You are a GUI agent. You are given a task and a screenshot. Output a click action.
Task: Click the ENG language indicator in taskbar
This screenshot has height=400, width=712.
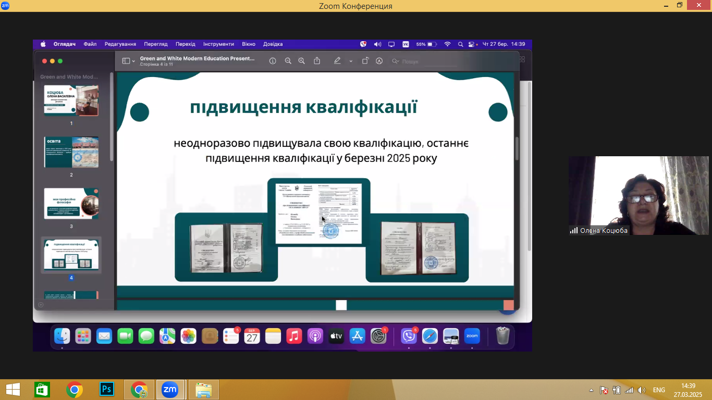point(659,390)
